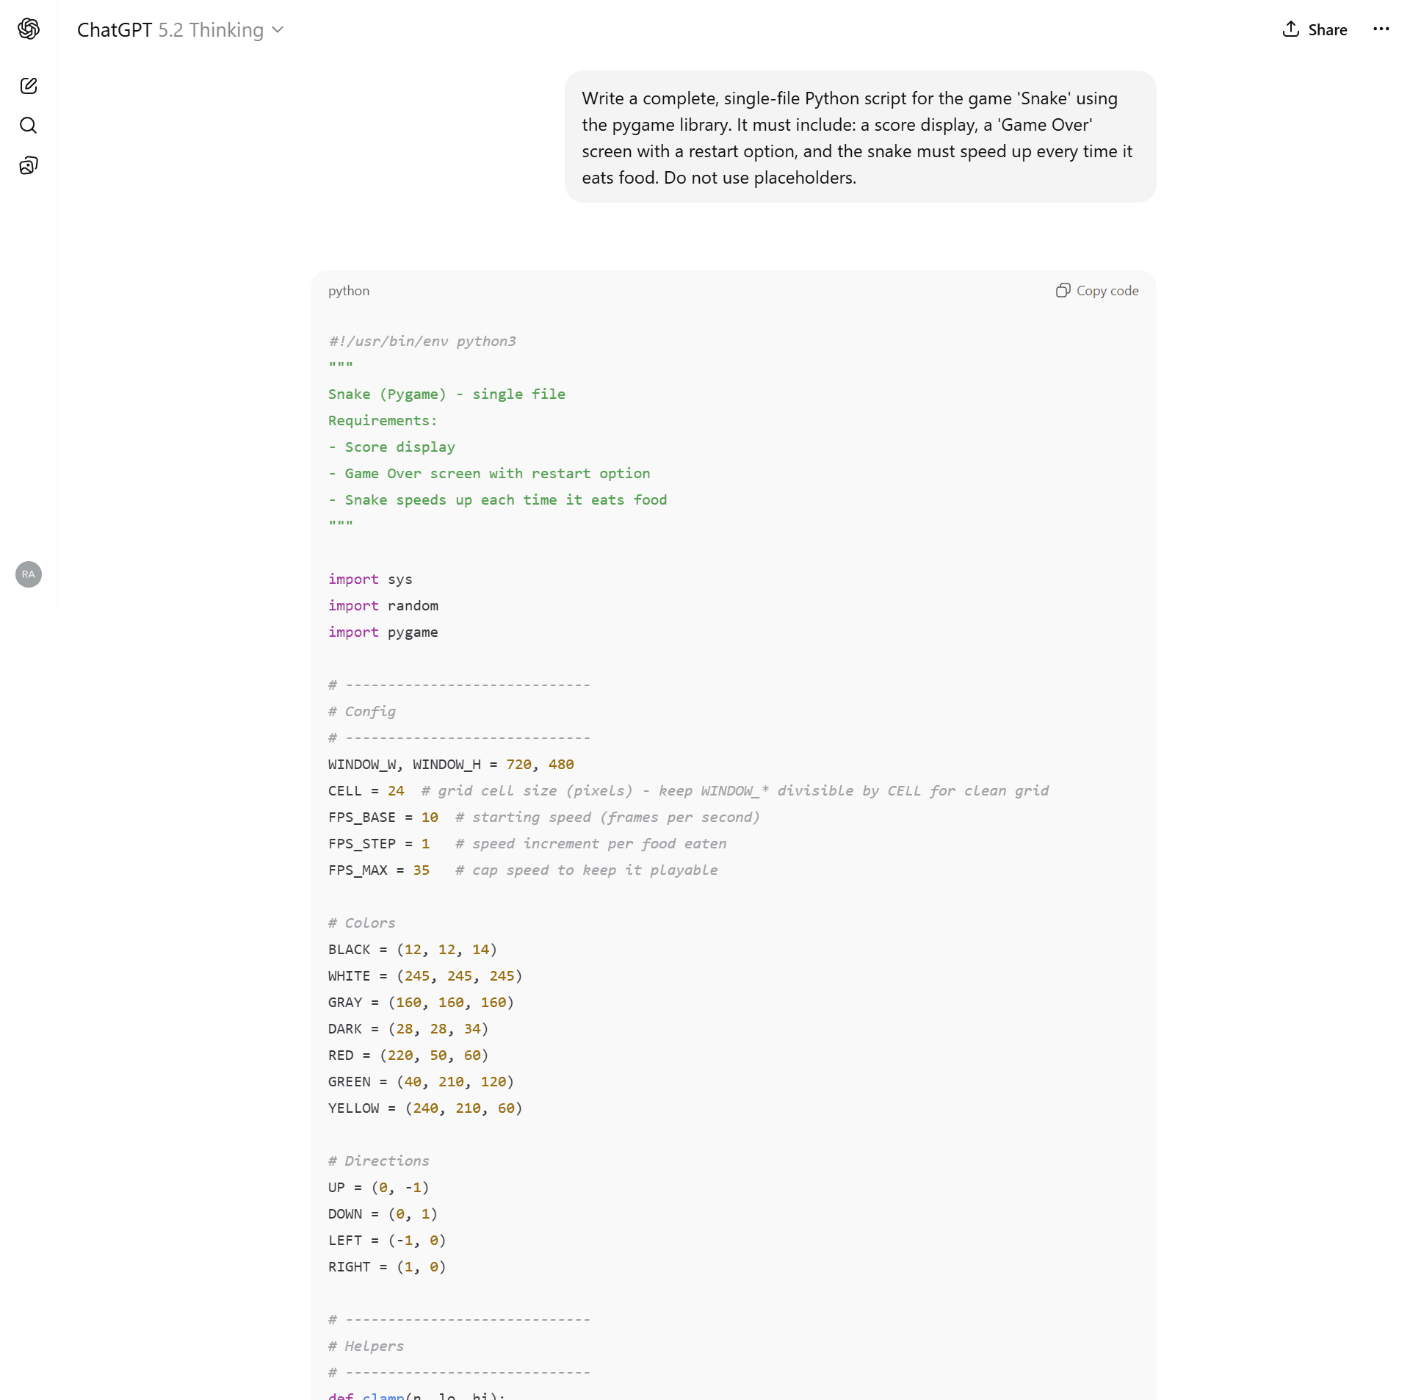Select the import pygame code line
The image size is (1410, 1400).
click(x=383, y=632)
